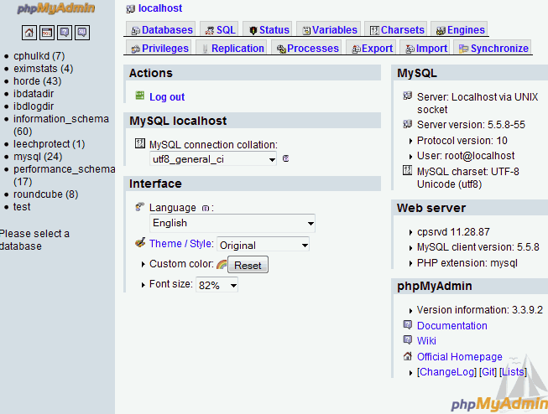
Task: Open the Wiki link
Action: point(426,340)
